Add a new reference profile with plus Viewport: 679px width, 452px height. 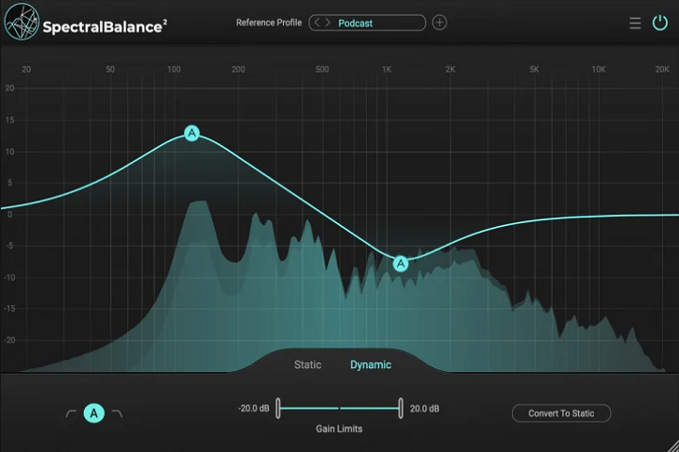(439, 23)
